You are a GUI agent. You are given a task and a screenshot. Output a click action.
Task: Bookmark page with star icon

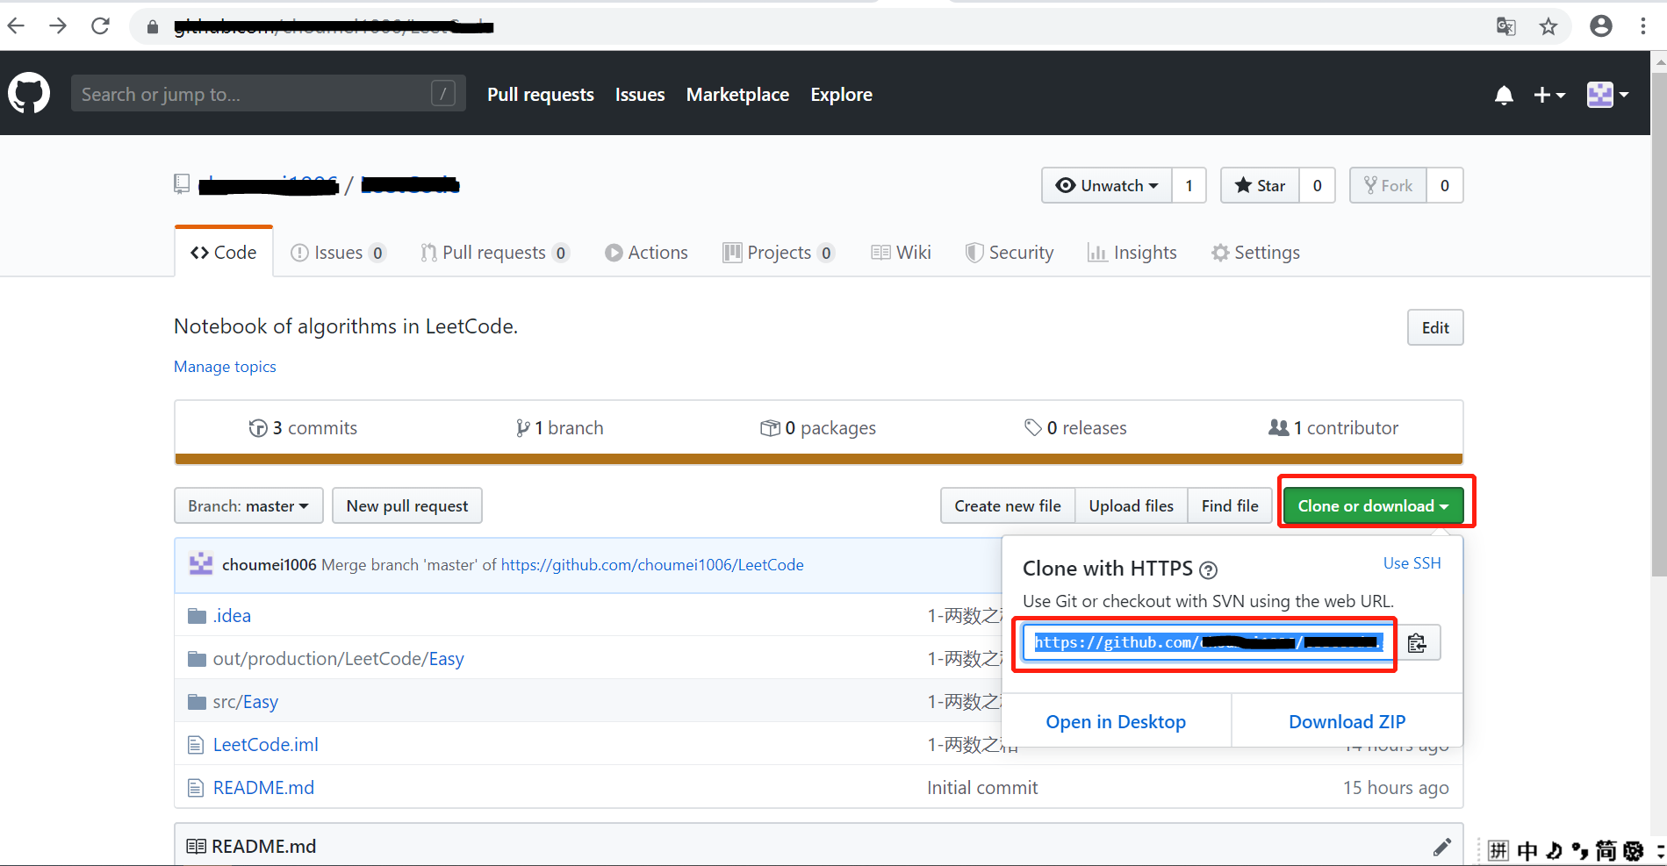pyautogui.click(x=1548, y=26)
